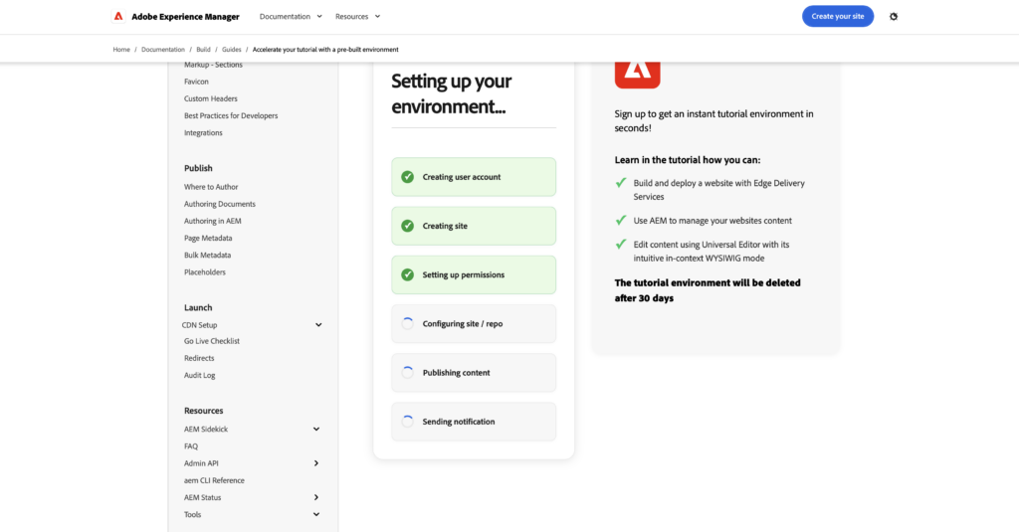This screenshot has height=532, width=1019.
Task: Click checkmark beside Build and deploy a website
Action: (x=621, y=183)
